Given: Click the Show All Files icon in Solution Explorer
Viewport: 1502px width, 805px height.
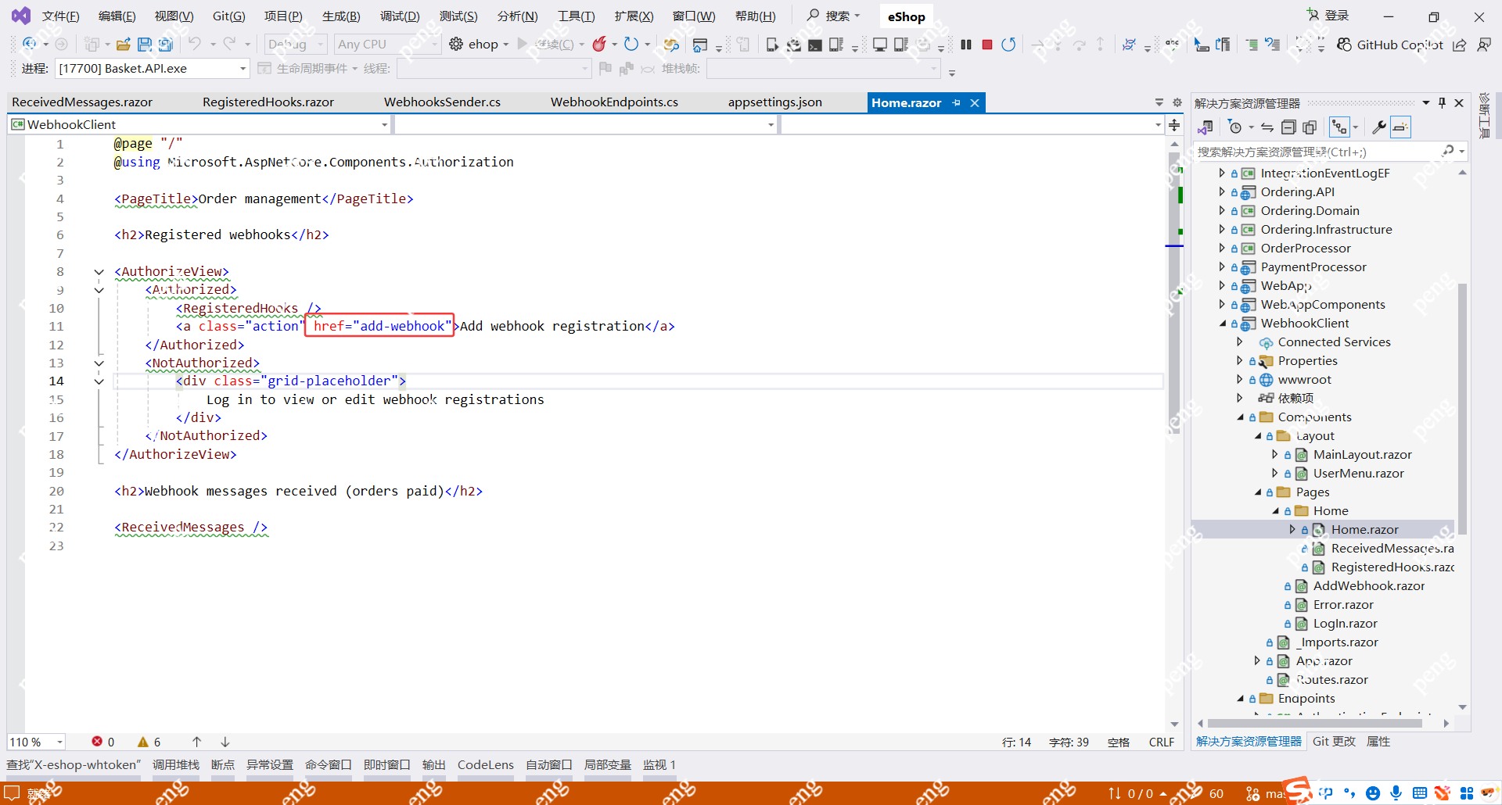Looking at the screenshot, I should pos(1310,127).
